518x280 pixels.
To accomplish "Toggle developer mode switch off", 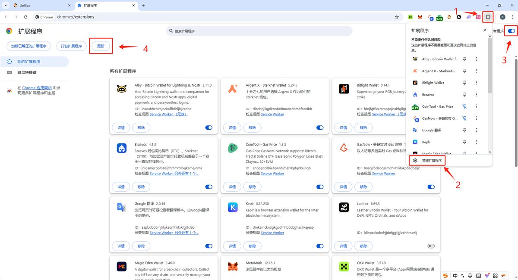I will pyautogui.click(x=511, y=31).
